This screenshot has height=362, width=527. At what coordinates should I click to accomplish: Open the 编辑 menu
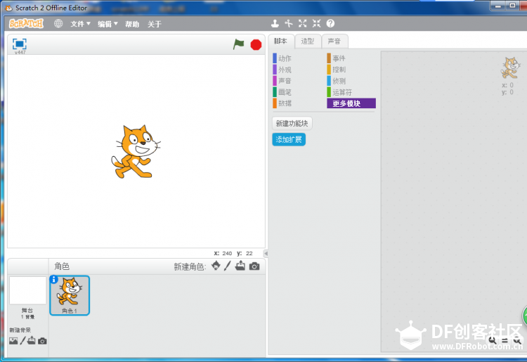[108, 24]
